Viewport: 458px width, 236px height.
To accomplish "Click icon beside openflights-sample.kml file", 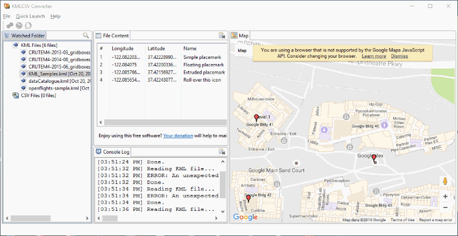I will (x=23, y=88).
